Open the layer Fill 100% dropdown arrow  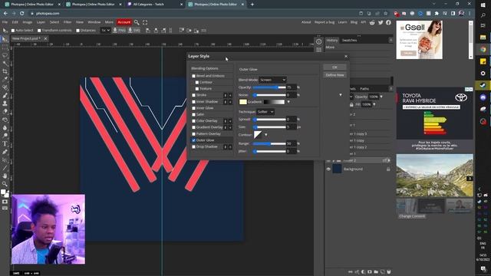click(x=374, y=104)
